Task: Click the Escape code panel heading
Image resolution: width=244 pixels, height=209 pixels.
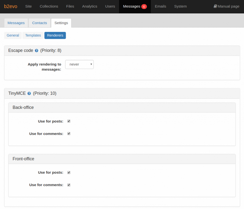Action: (122, 51)
